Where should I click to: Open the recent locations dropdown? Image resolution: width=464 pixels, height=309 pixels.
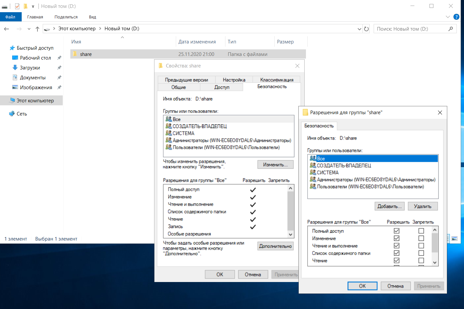click(x=29, y=29)
